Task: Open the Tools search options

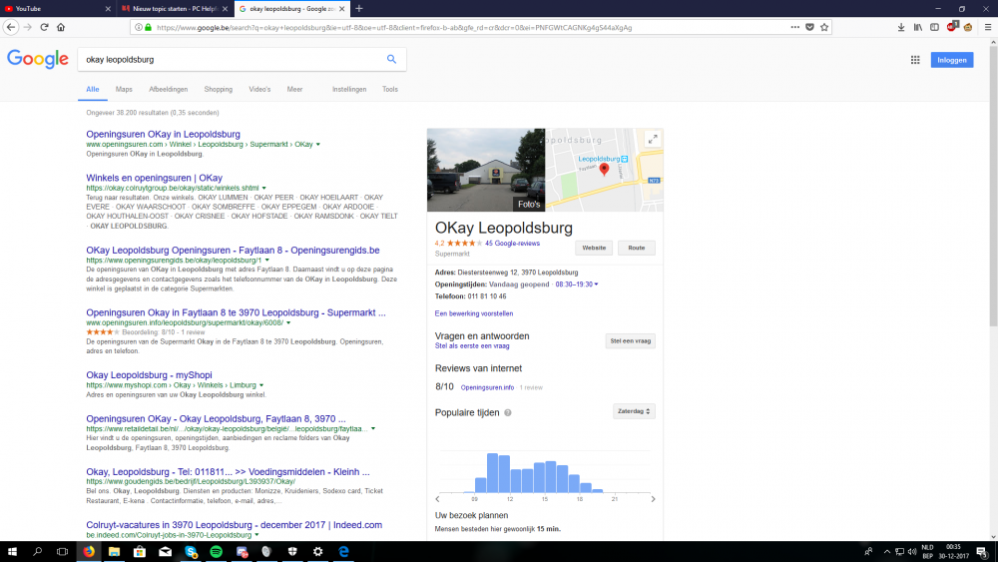Action: pos(390,89)
